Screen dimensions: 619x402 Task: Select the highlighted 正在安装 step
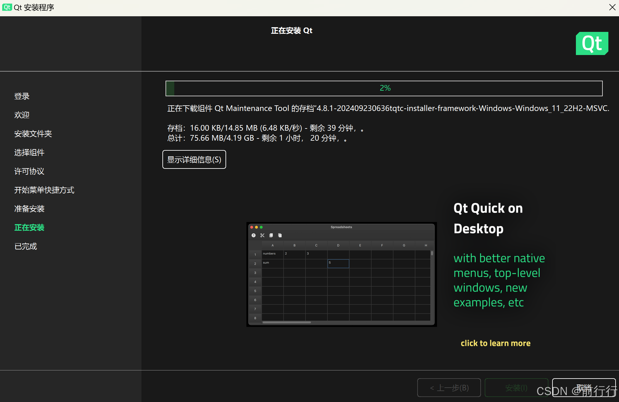point(29,228)
